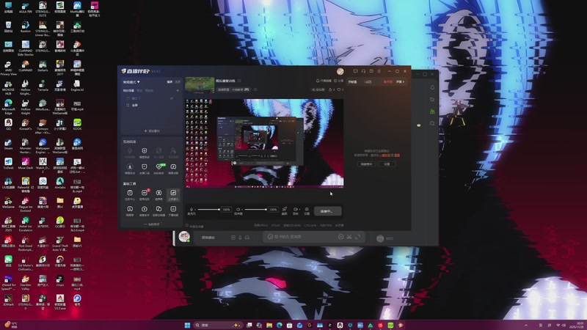Image resolution: width=587 pixels, height=330 pixels.
Task: Click orange 重置 link in danmaku panel
Action: tap(397, 155)
